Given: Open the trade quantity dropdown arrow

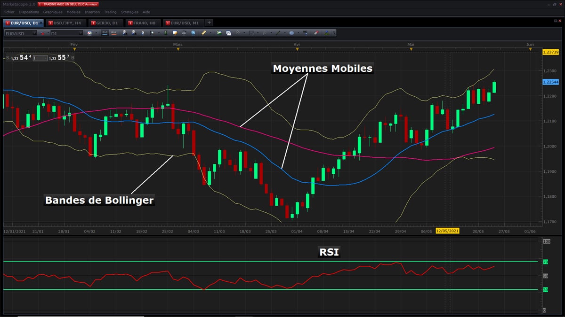Looking at the screenshot, I should (x=45, y=58).
